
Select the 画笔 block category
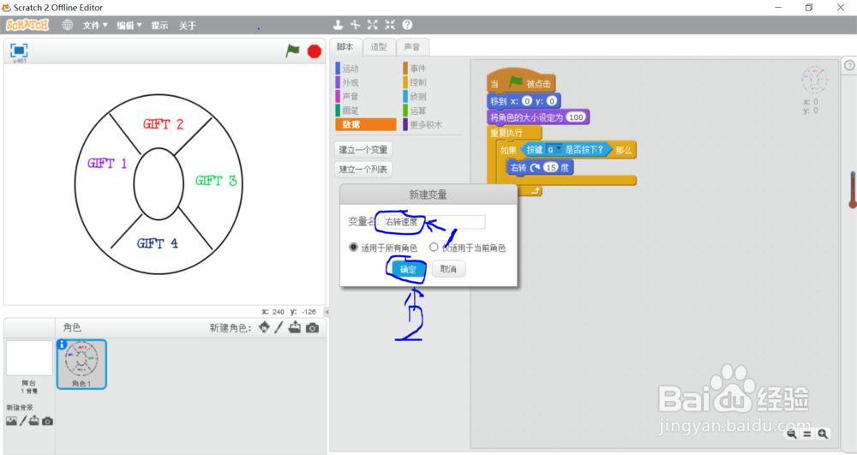[x=365, y=111]
